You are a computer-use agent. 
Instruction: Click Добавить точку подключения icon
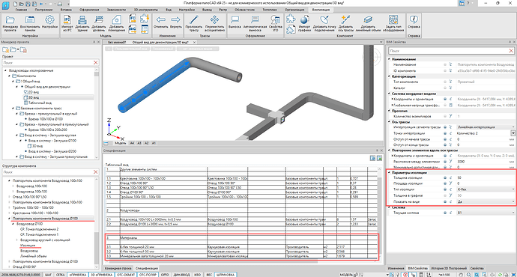point(324,23)
